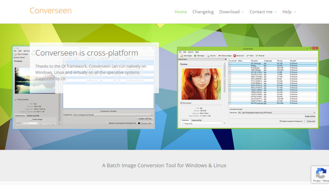329x185 pixels.
Task: Click the To convert column header
Action: coord(233,61)
